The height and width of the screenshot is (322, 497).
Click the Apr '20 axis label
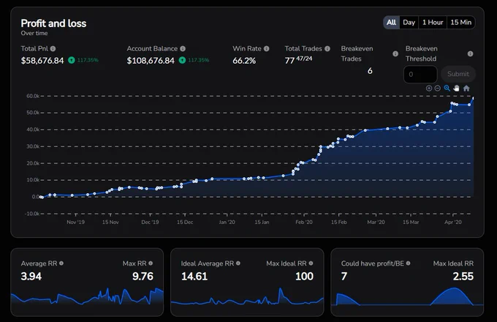[453, 222]
